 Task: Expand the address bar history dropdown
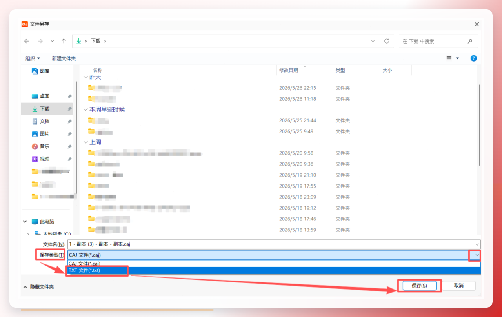point(373,41)
